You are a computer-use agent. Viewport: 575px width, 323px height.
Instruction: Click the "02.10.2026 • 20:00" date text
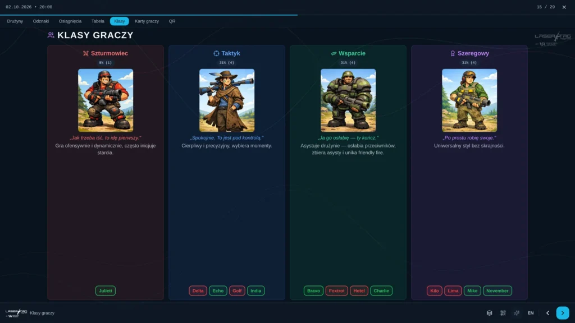point(29,7)
